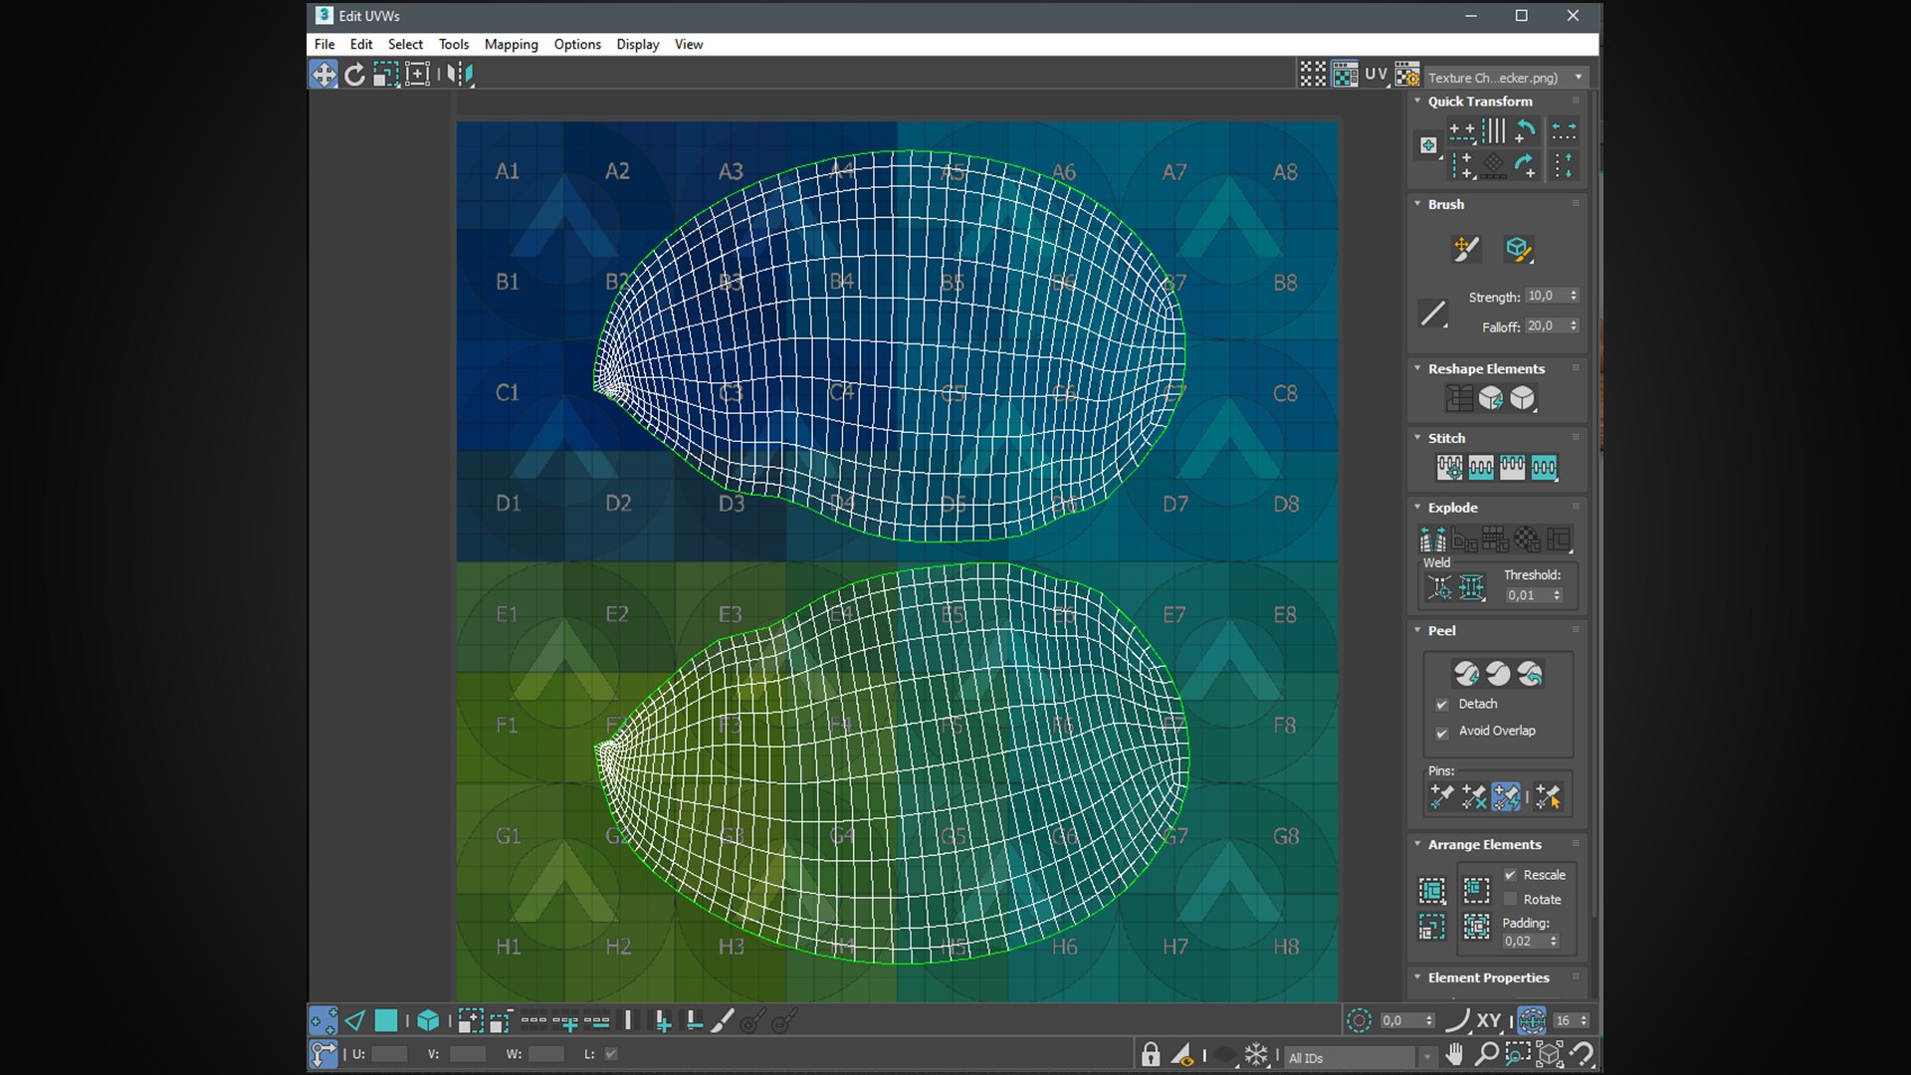Click the XY axis constraint button
This screenshot has height=1075, width=1911.
tap(1489, 1020)
